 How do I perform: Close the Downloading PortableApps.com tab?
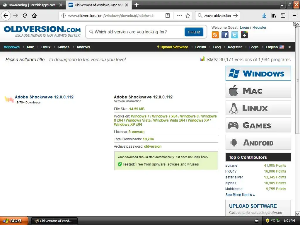61,5
